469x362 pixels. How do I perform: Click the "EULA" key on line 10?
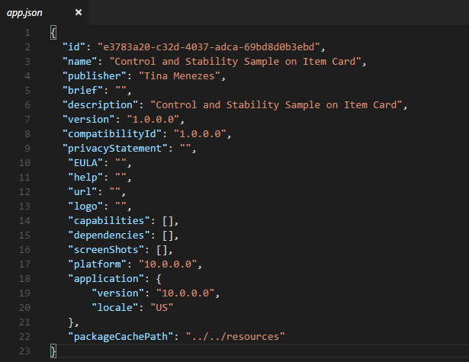(86, 163)
